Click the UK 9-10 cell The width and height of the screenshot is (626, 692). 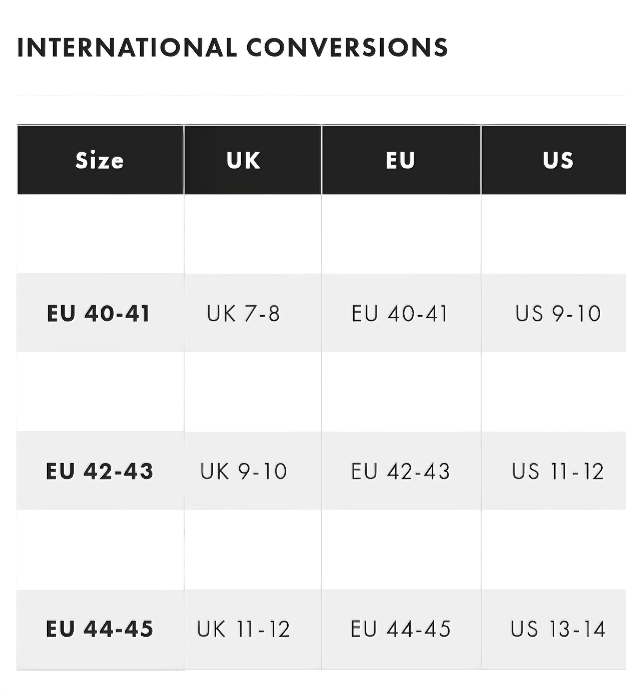pyautogui.click(x=243, y=471)
